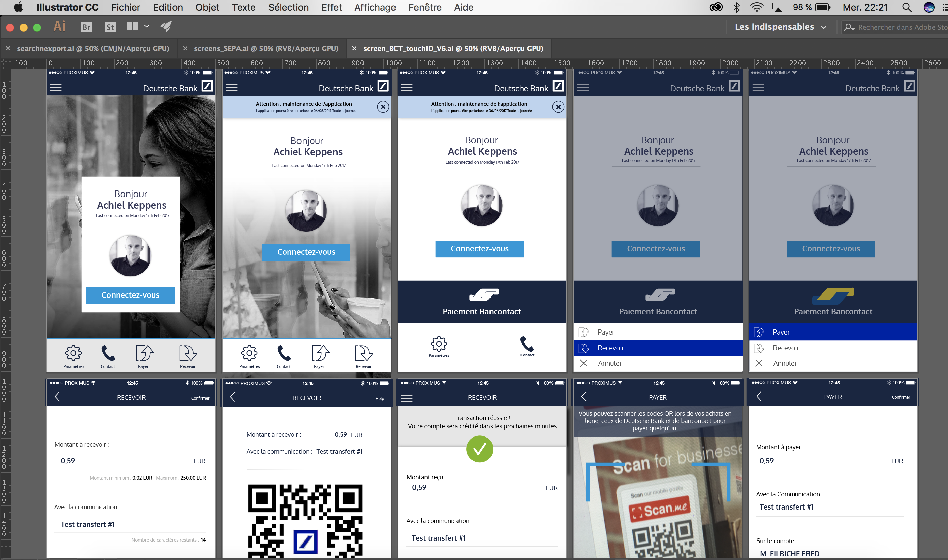Screen dimensions: 948x560
Task: Click Help on RECEVOIR QR screen
Action: coord(380,398)
